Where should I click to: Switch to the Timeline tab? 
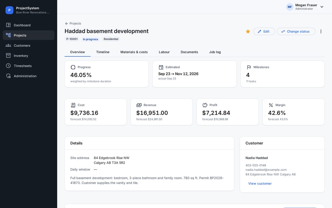pyautogui.click(x=103, y=52)
